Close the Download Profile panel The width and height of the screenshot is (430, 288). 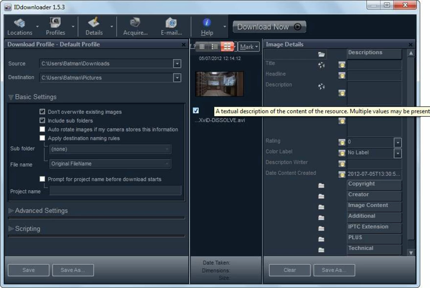click(x=184, y=45)
